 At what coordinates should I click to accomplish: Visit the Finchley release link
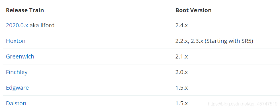pos(17,72)
